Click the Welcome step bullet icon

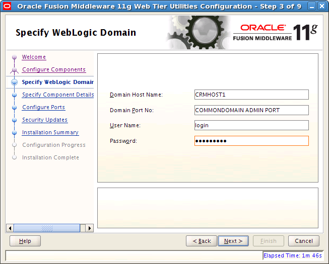[14, 57]
